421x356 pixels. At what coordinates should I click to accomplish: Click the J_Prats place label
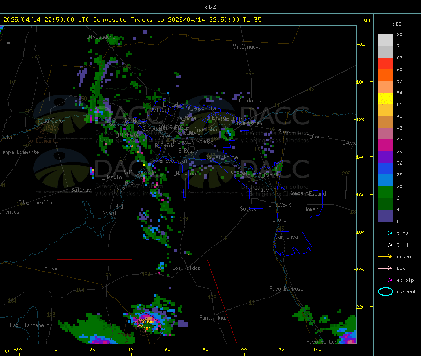click(x=259, y=190)
